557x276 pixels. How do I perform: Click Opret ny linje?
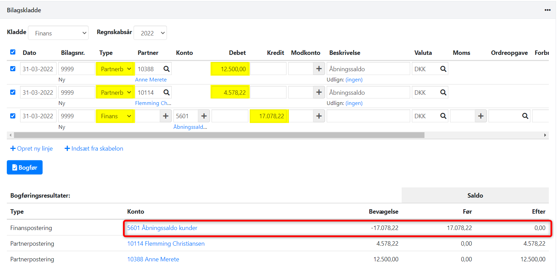coord(31,149)
